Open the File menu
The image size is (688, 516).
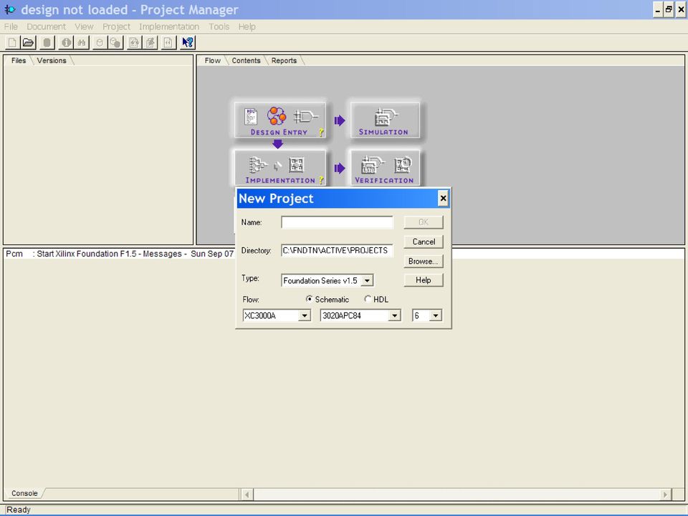[x=11, y=27]
